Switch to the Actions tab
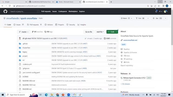173x97 pixels. [x=49, y=25]
